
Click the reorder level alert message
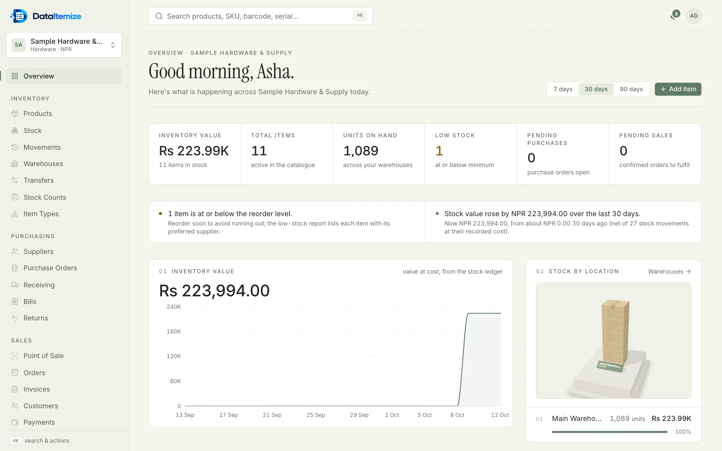[287, 222]
